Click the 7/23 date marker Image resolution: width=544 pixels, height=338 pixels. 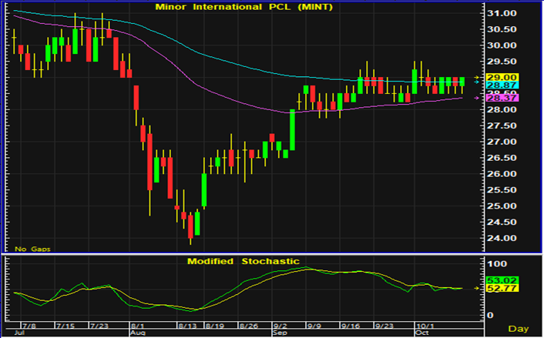(99, 326)
